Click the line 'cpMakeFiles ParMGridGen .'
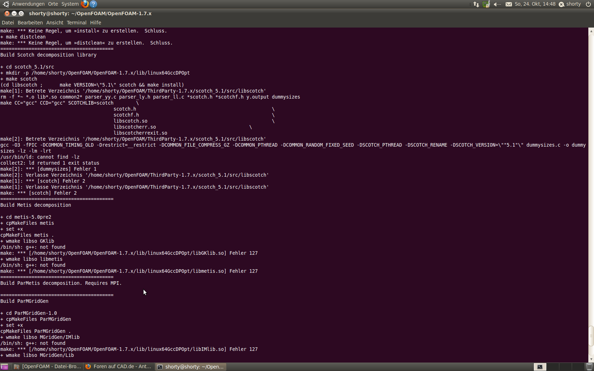Viewport: 594px width, 371px height. tap(36, 331)
